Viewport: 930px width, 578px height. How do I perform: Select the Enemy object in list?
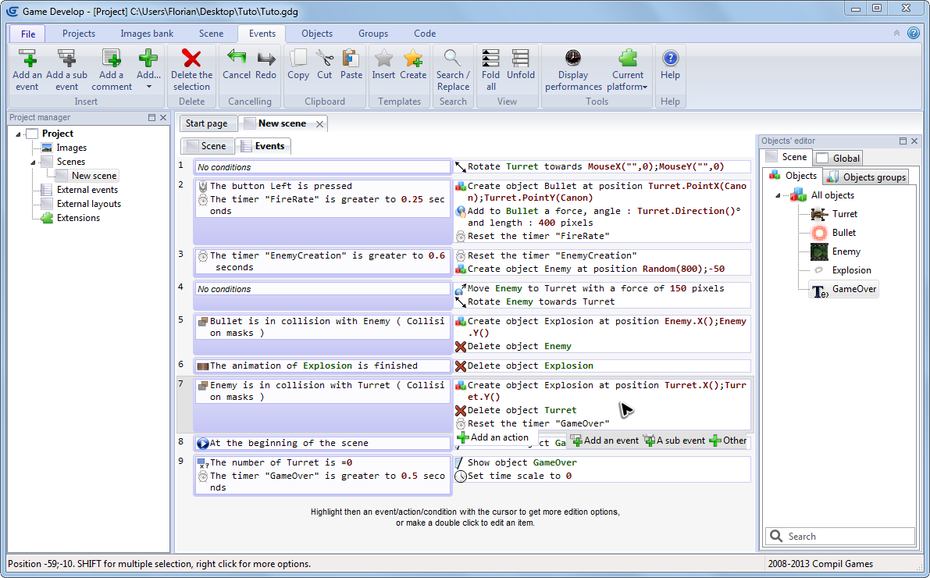click(846, 252)
